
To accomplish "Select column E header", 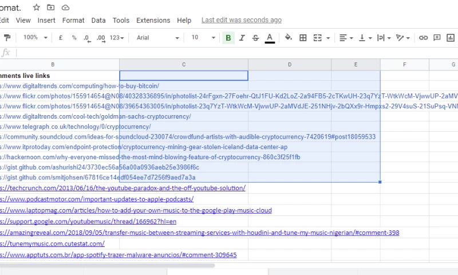I will [356, 65].
